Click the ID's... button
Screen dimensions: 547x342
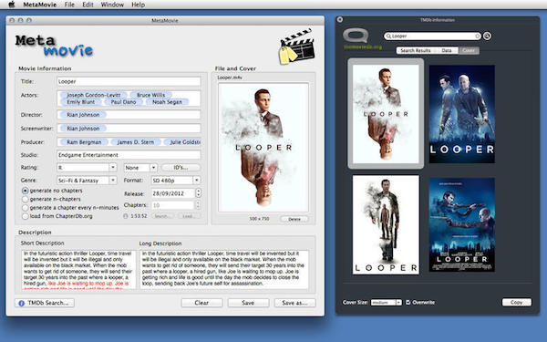pos(181,168)
